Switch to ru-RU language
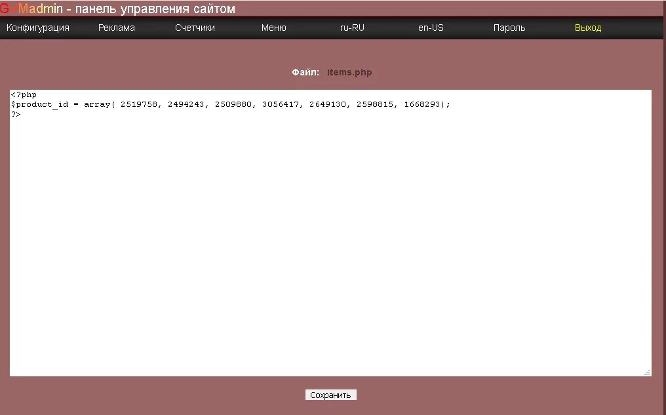This screenshot has height=415, width=666. [x=352, y=28]
